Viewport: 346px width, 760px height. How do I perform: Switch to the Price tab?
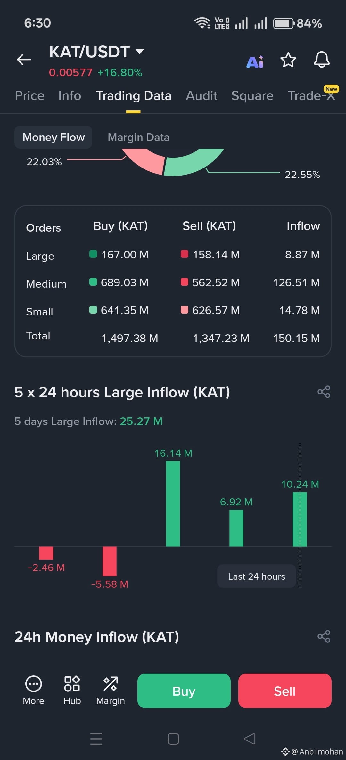click(x=29, y=96)
